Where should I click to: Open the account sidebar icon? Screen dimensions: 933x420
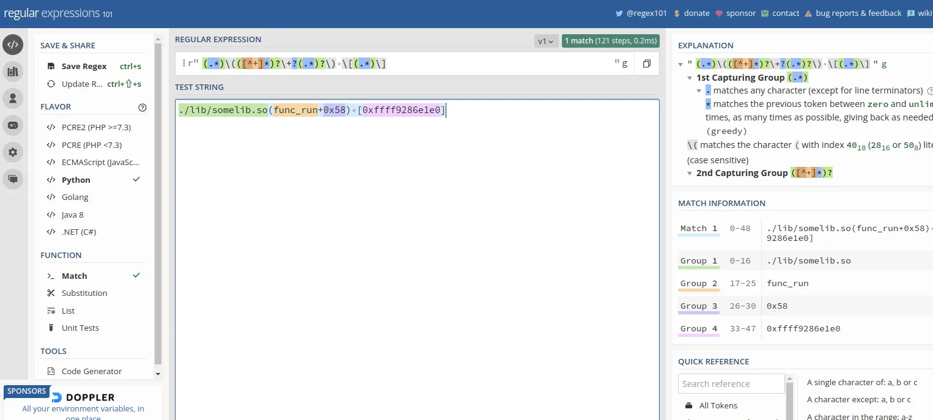(13, 98)
